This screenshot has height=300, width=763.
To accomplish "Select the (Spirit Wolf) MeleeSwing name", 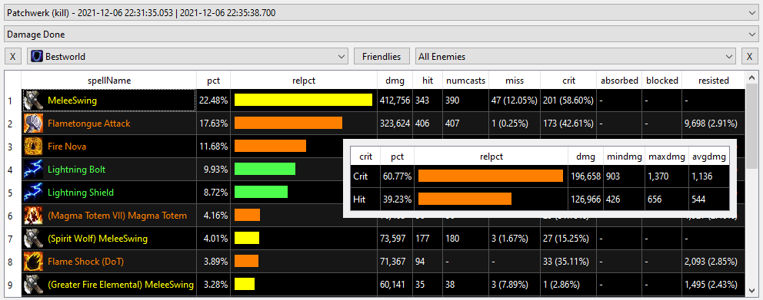I will click(x=98, y=239).
